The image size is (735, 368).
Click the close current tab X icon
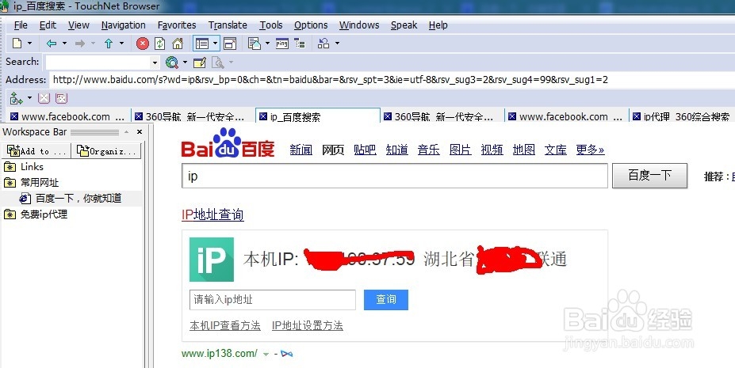pos(44,98)
